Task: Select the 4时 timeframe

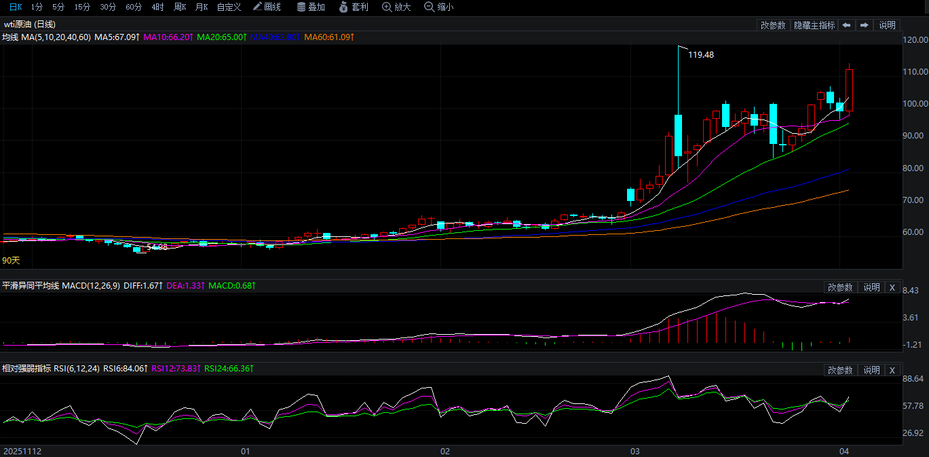Action: point(157,7)
